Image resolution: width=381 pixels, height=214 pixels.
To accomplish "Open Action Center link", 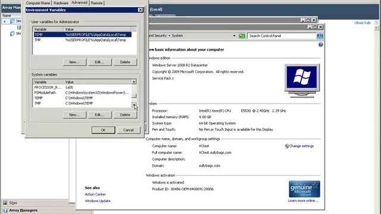I will (95, 194).
